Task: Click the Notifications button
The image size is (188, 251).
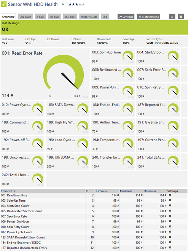Action: [148, 17]
